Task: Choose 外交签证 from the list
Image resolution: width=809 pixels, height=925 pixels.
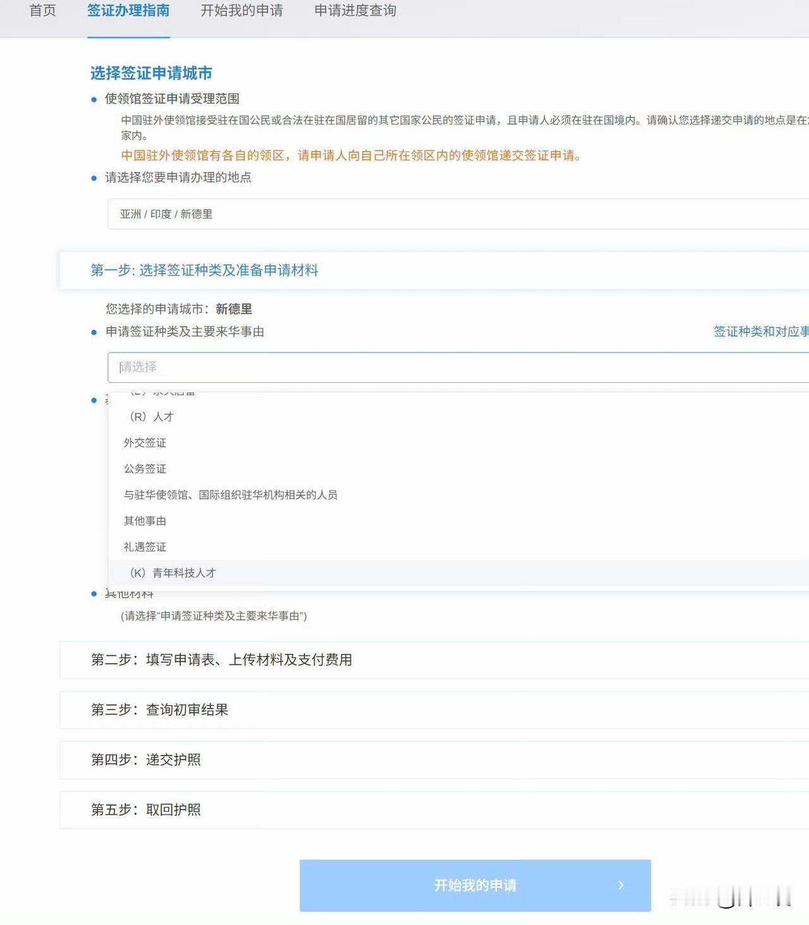Action: 458,443
